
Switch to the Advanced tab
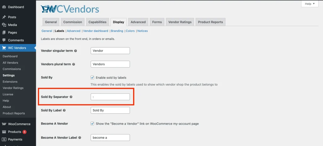pos(138,22)
